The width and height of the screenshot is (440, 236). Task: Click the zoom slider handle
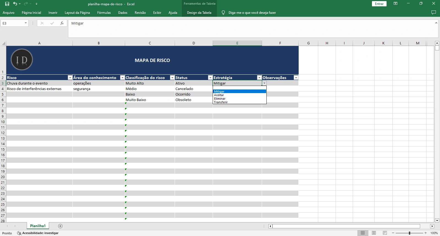click(409, 233)
